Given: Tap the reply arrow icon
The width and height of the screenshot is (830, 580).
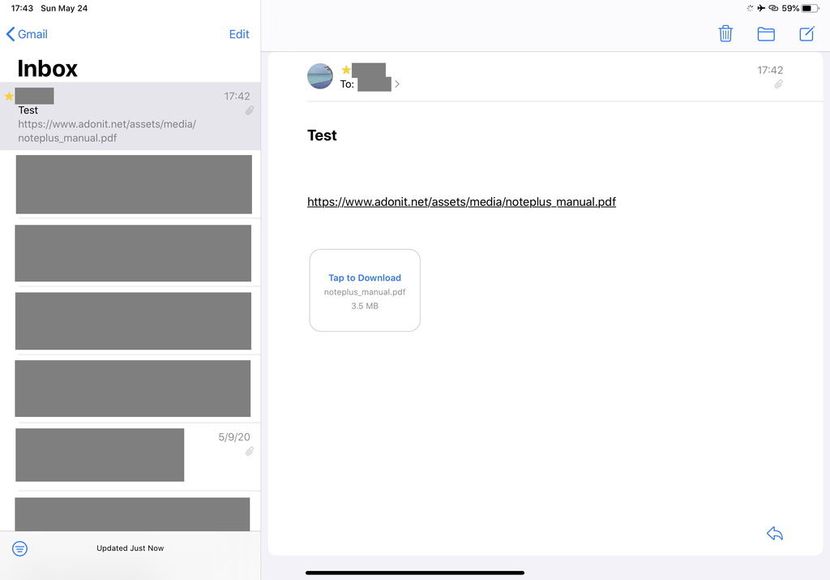Looking at the screenshot, I should [774, 534].
